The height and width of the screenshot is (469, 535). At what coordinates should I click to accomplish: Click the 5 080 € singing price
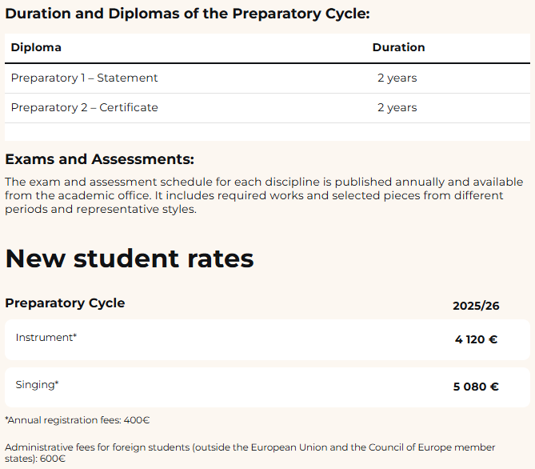(x=476, y=387)
